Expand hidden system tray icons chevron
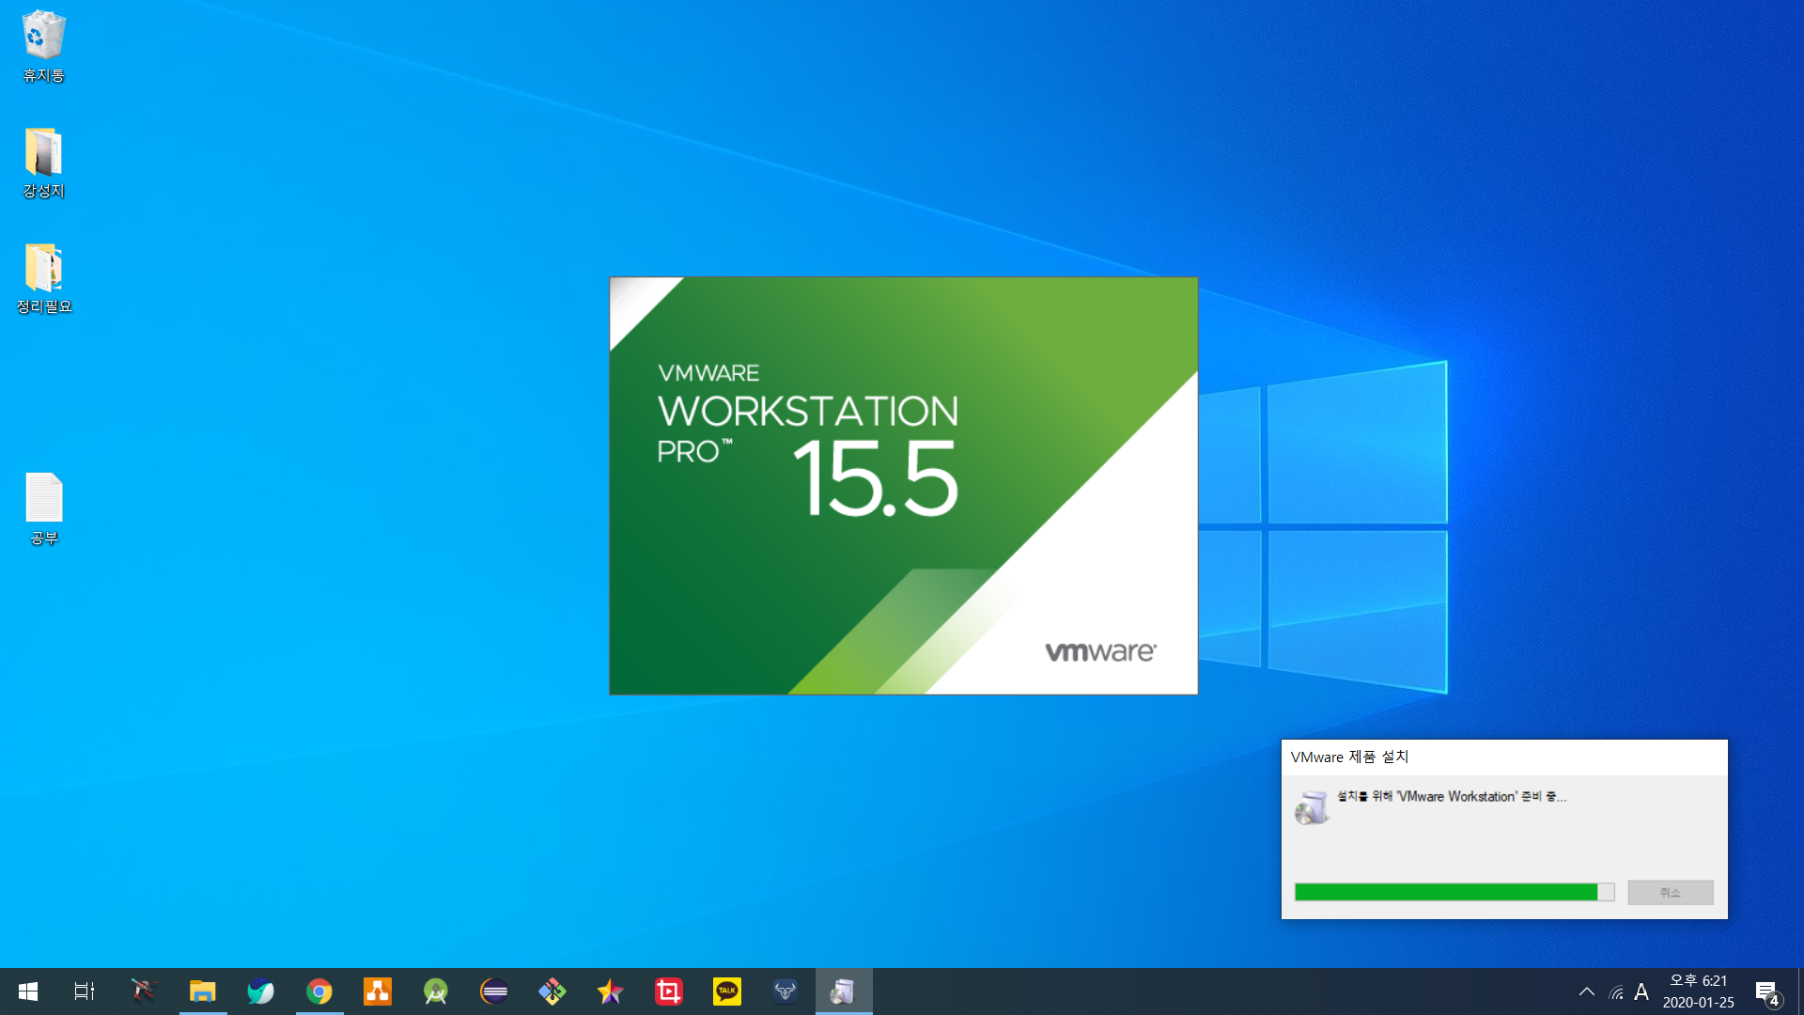This screenshot has width=1804, height=1015. point(1587,992)
